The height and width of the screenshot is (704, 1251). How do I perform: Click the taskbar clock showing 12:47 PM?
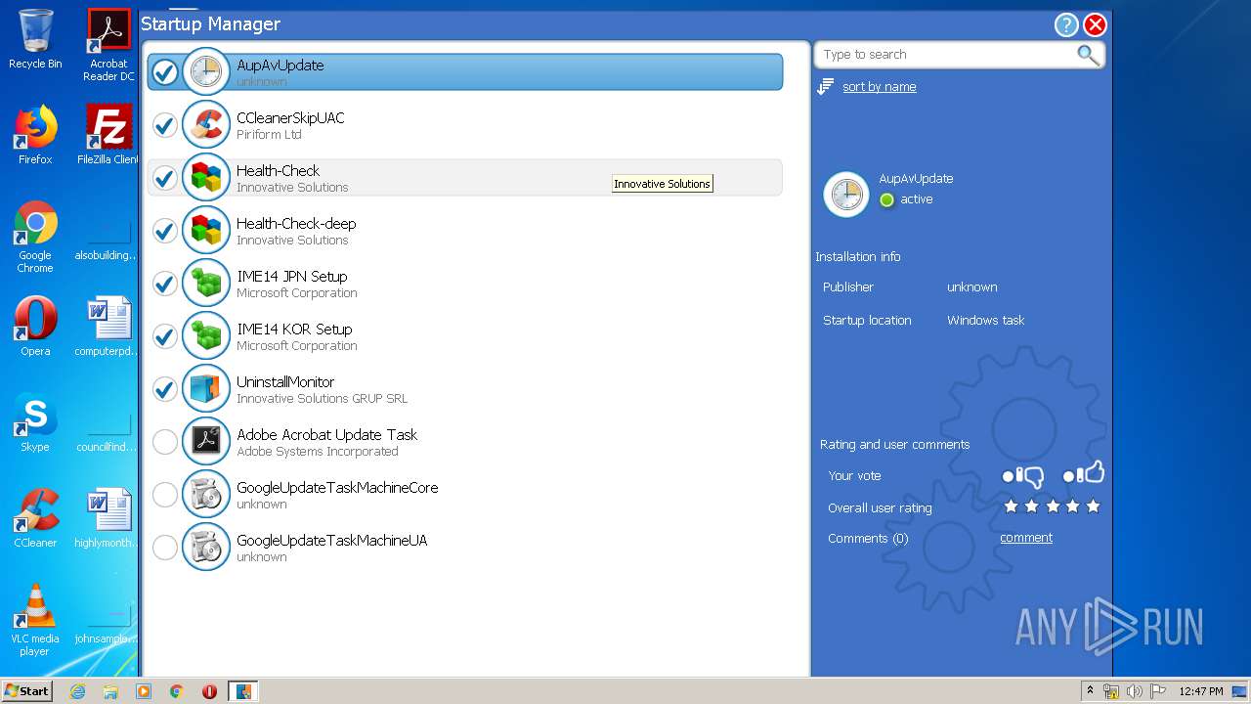(x=1201, y=691)
